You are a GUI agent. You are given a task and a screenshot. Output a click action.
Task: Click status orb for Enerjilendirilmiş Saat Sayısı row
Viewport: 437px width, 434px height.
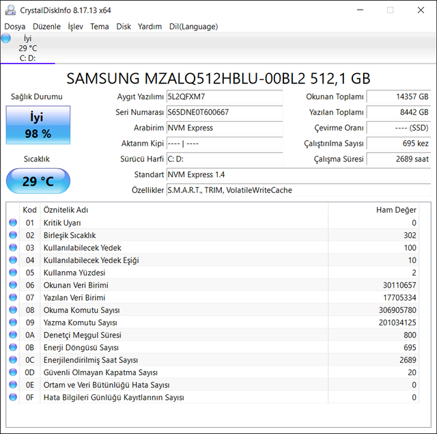pos(13,360)
